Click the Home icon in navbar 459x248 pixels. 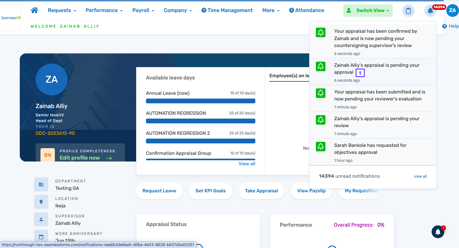[x=34, y=10]
